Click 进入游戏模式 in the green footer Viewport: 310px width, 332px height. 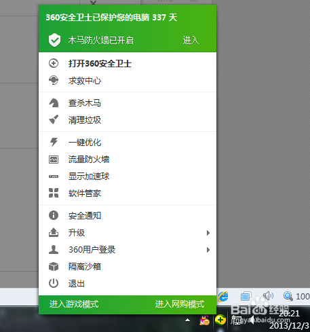tap(74, 304)
